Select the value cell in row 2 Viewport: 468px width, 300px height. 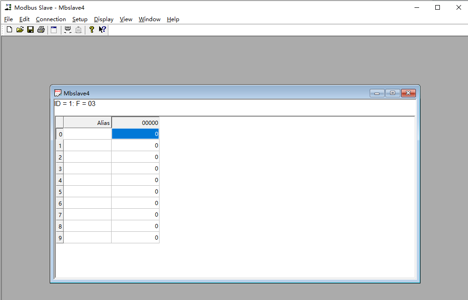135,157
